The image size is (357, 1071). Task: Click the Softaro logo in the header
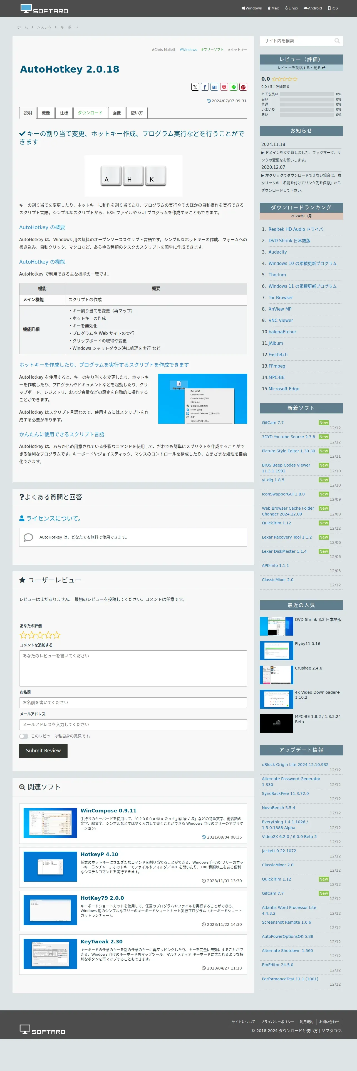tap(44, 9)
